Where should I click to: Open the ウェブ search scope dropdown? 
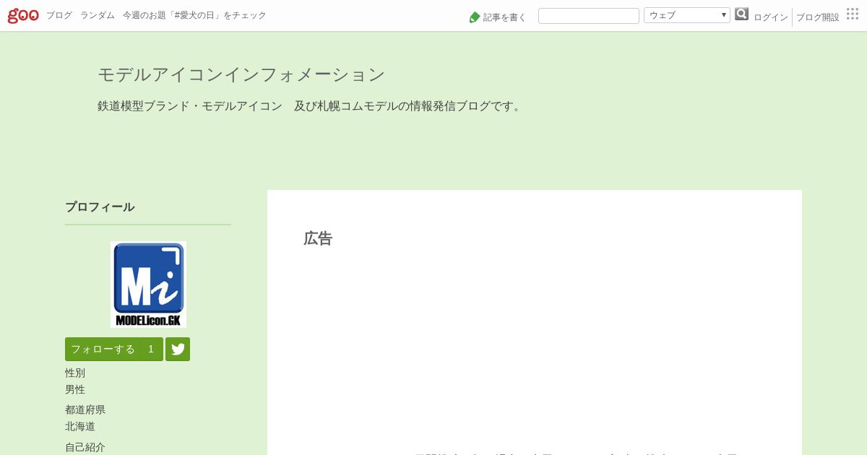[687, 15]
